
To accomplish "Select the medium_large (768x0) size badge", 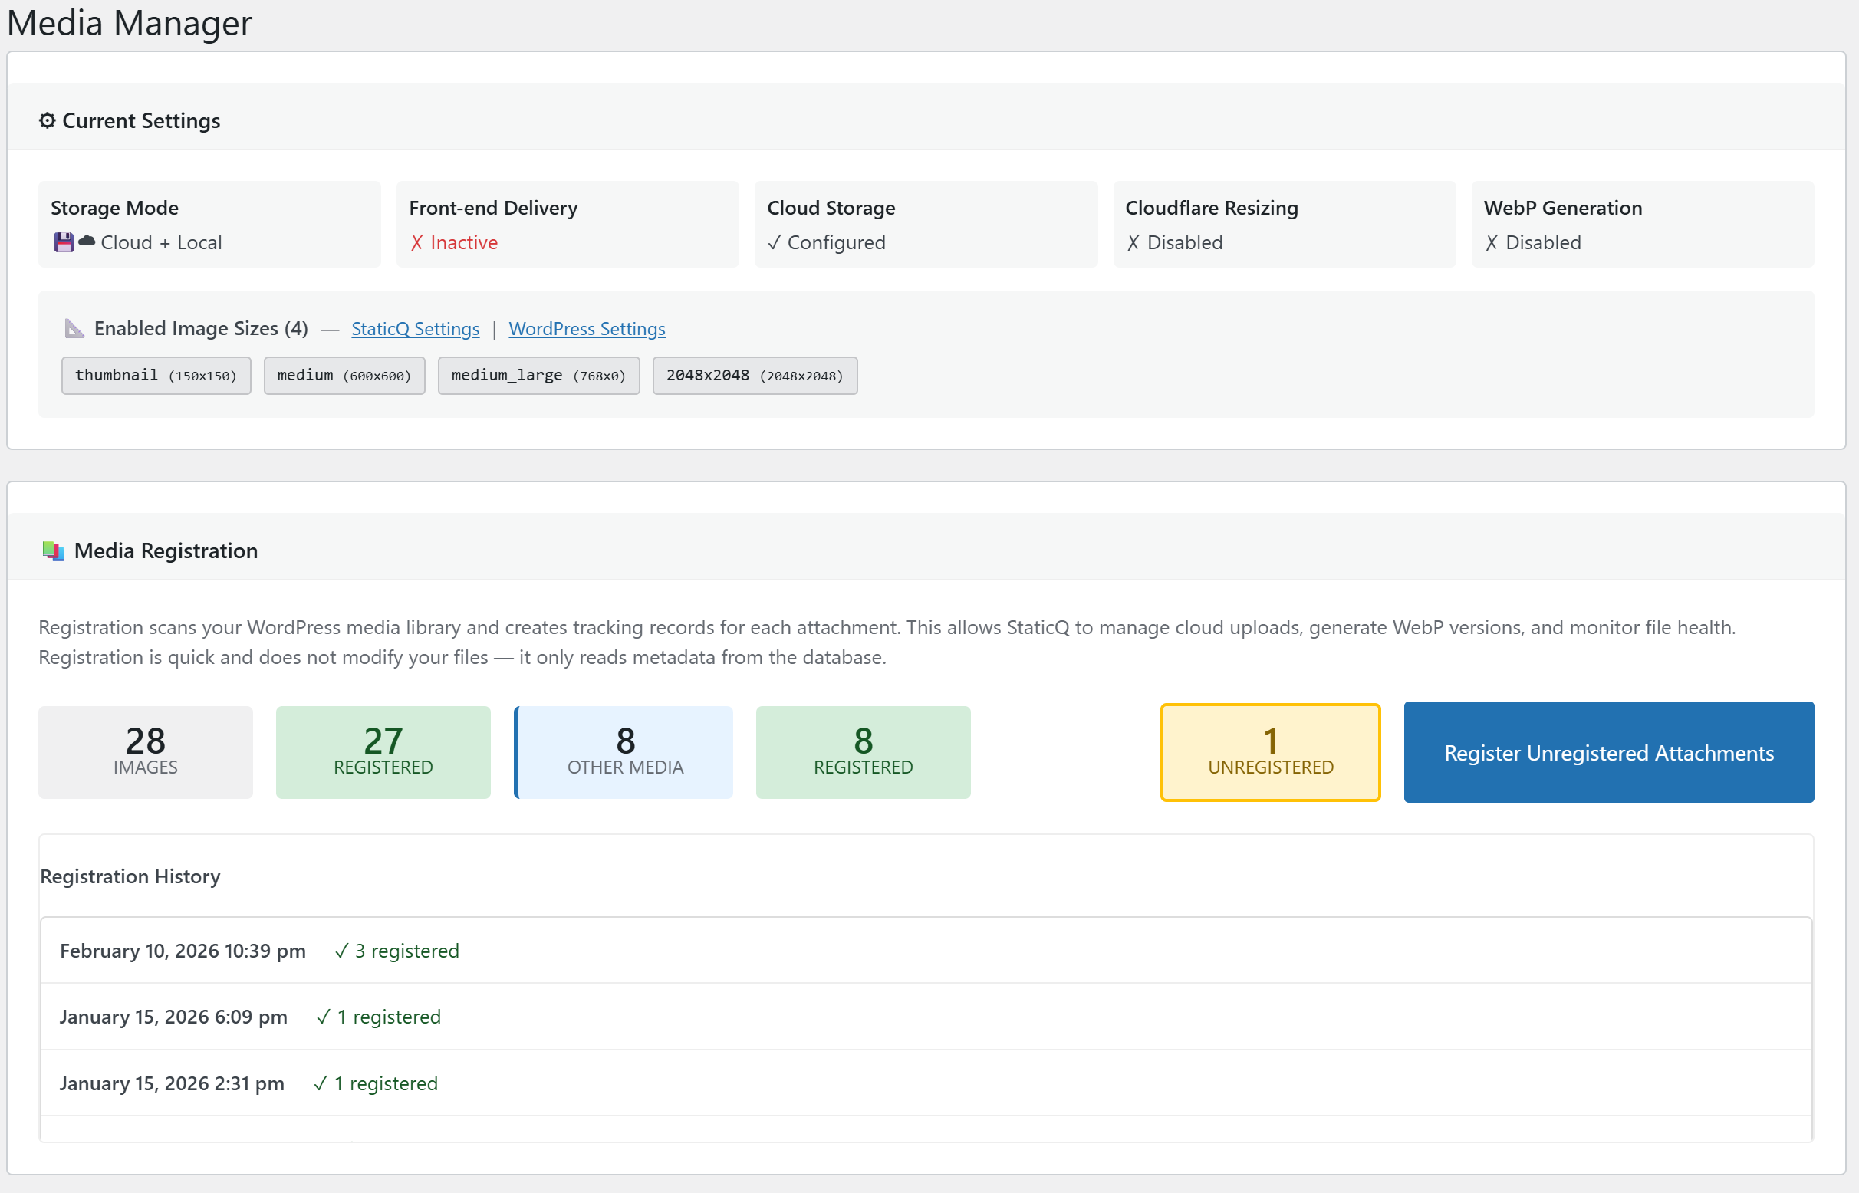I will click(x=538, y=375).
